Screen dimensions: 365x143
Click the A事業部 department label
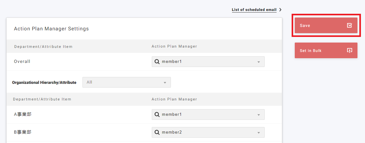pos(23,115)
